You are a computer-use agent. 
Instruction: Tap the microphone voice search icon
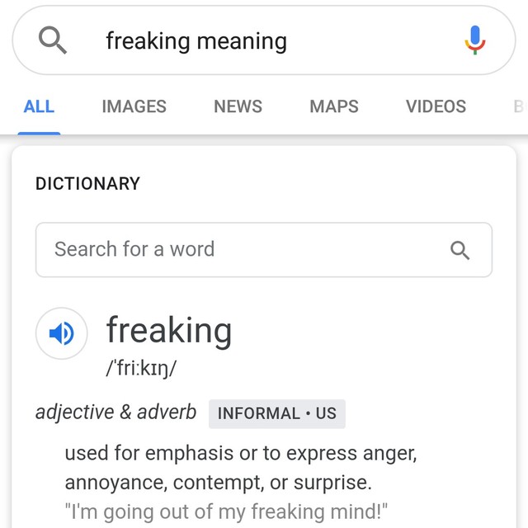point(475,40)
